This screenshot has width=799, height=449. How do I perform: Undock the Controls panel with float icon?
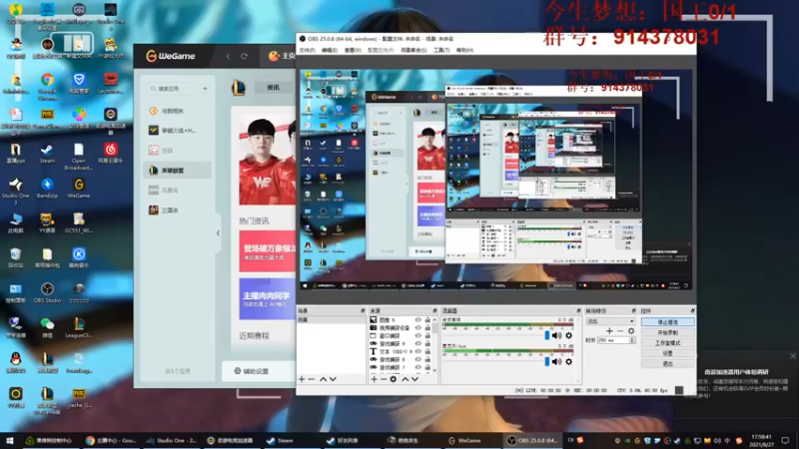692,310
